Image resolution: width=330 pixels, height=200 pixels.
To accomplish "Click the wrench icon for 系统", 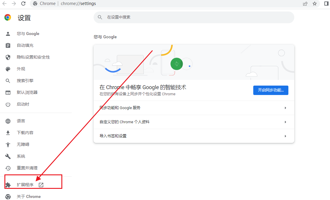I will (8, 156).
